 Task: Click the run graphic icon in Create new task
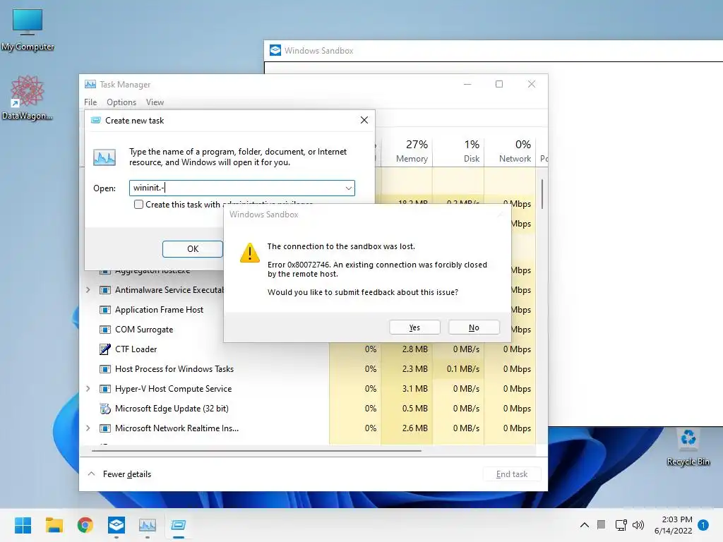[104, 157]
